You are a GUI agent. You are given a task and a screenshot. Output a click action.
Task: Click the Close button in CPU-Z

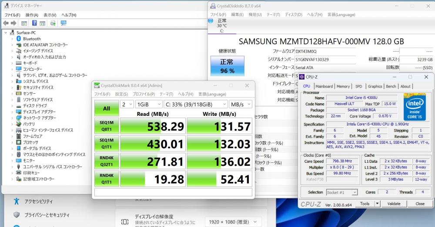pyautogui.click(x=420, y=204)
